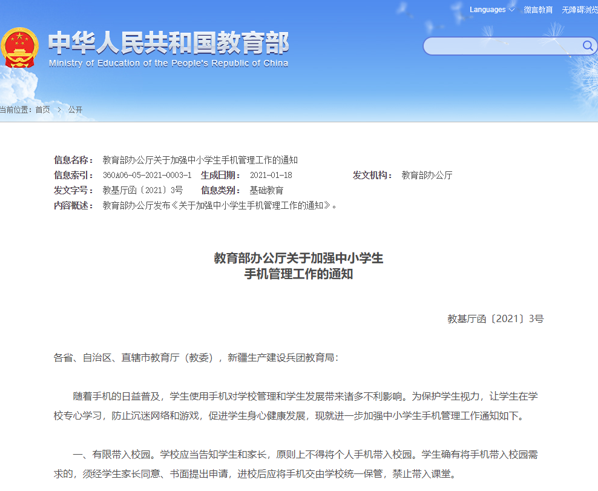
Task: Click the generation date 2021-01-18
Action: tap(271, 176)
